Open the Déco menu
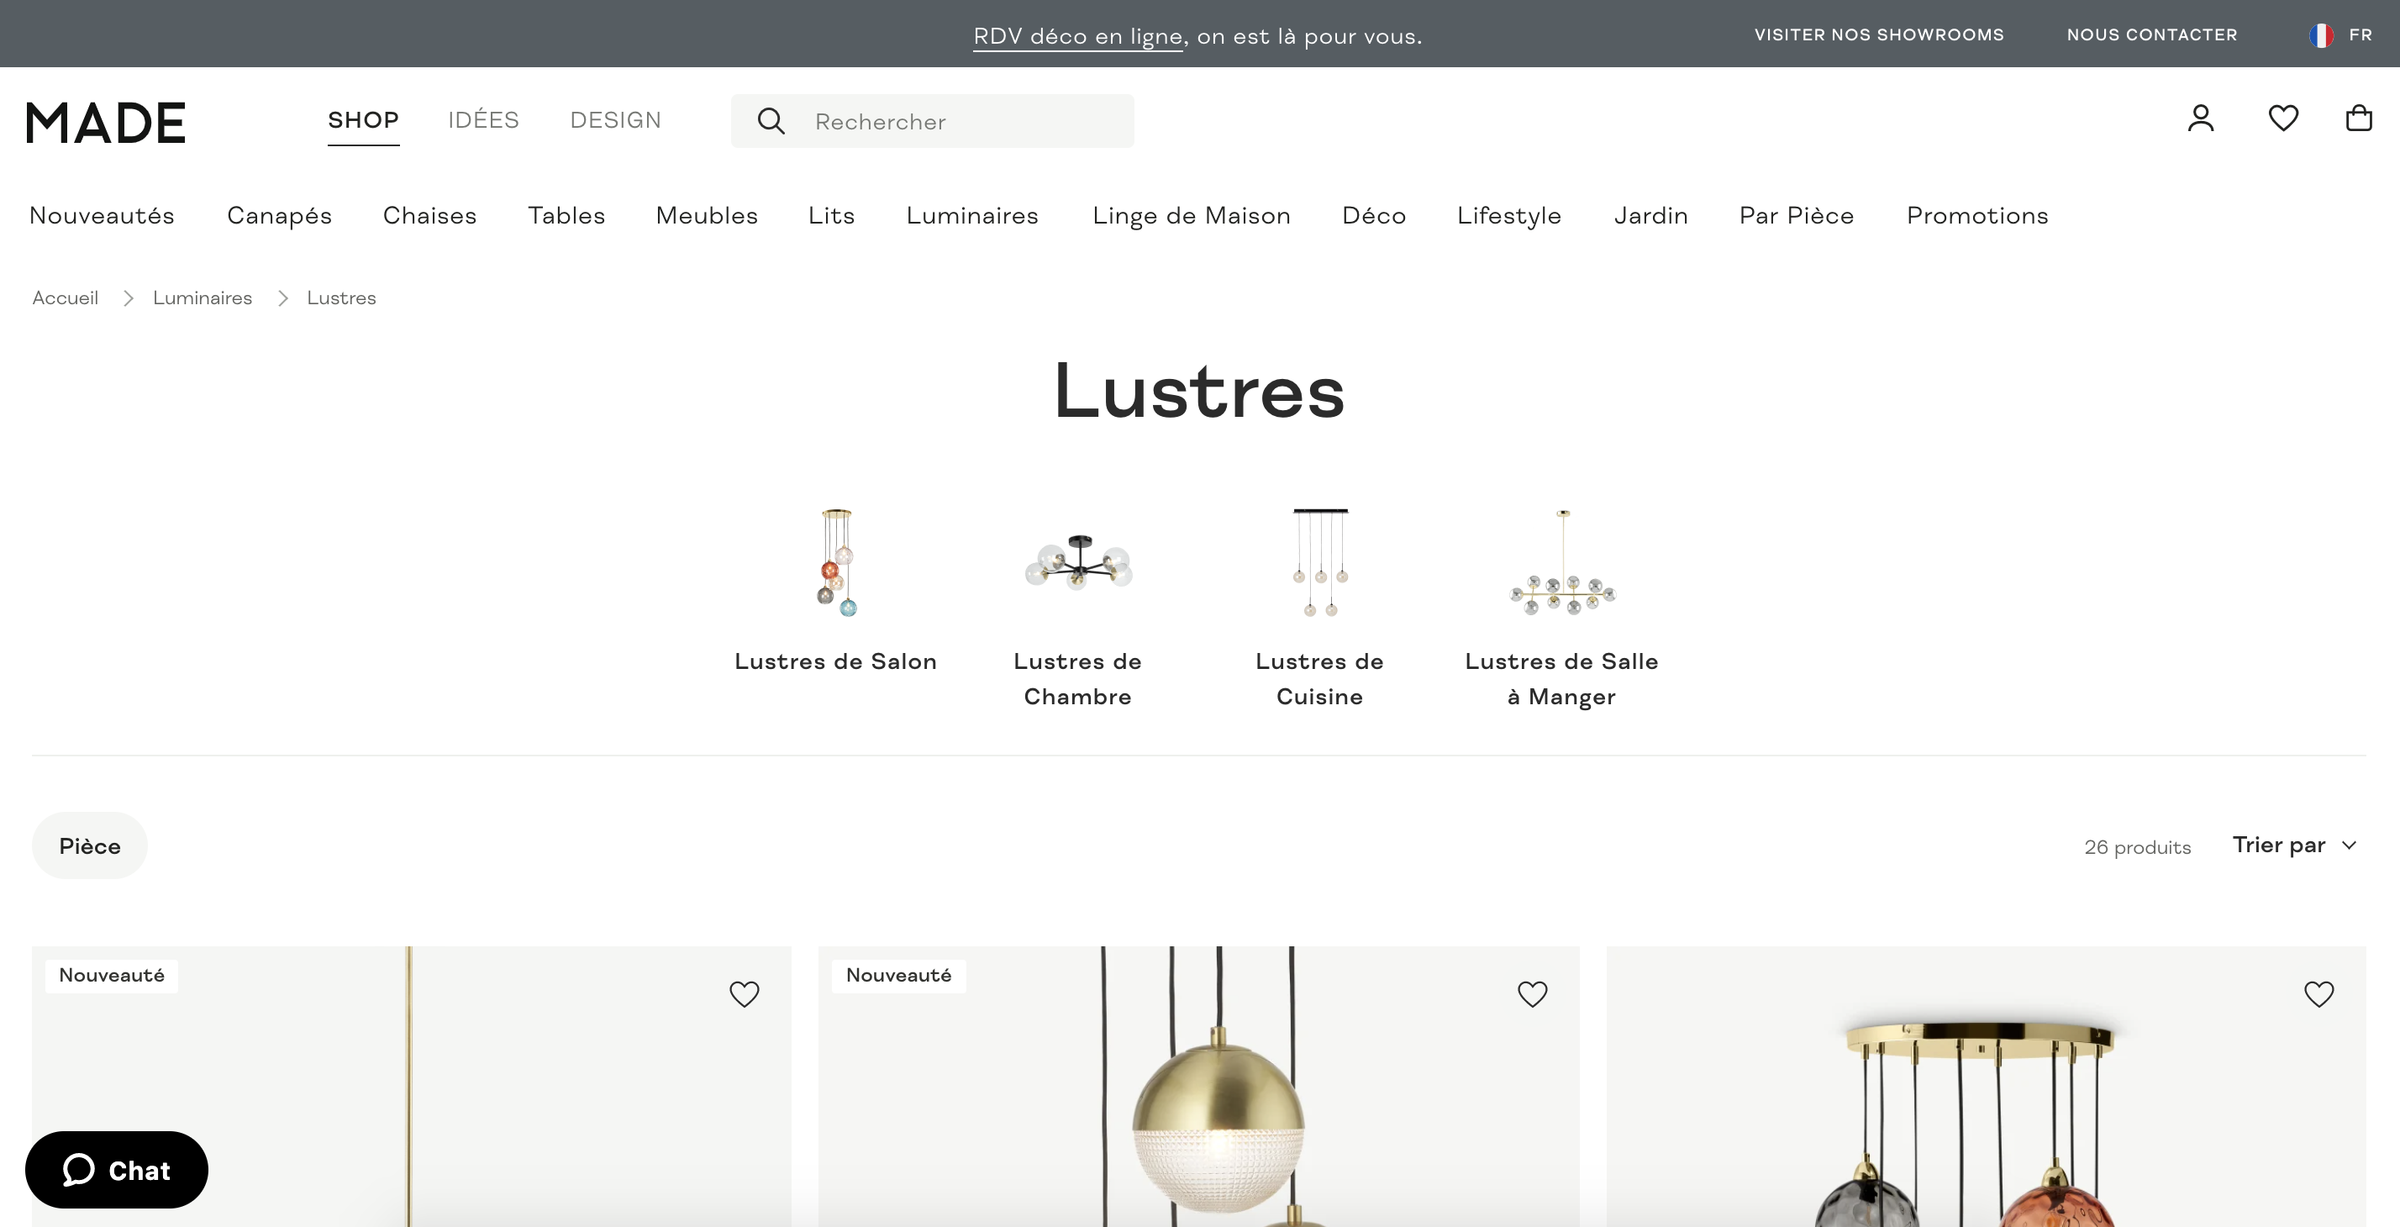Screen dimensions: 2400x1227 coord(1373,215)
